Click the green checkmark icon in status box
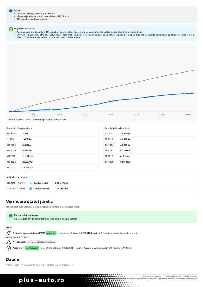Screen dimensions: 203x287 coord(11,216)
